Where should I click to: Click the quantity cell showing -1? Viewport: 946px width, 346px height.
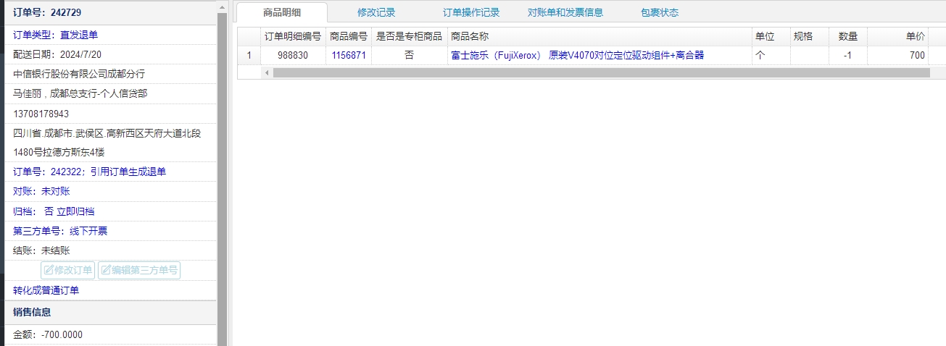(x=847, y=55)
